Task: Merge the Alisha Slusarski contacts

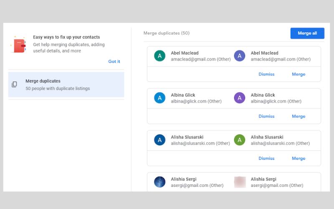Action: (299, 158)
